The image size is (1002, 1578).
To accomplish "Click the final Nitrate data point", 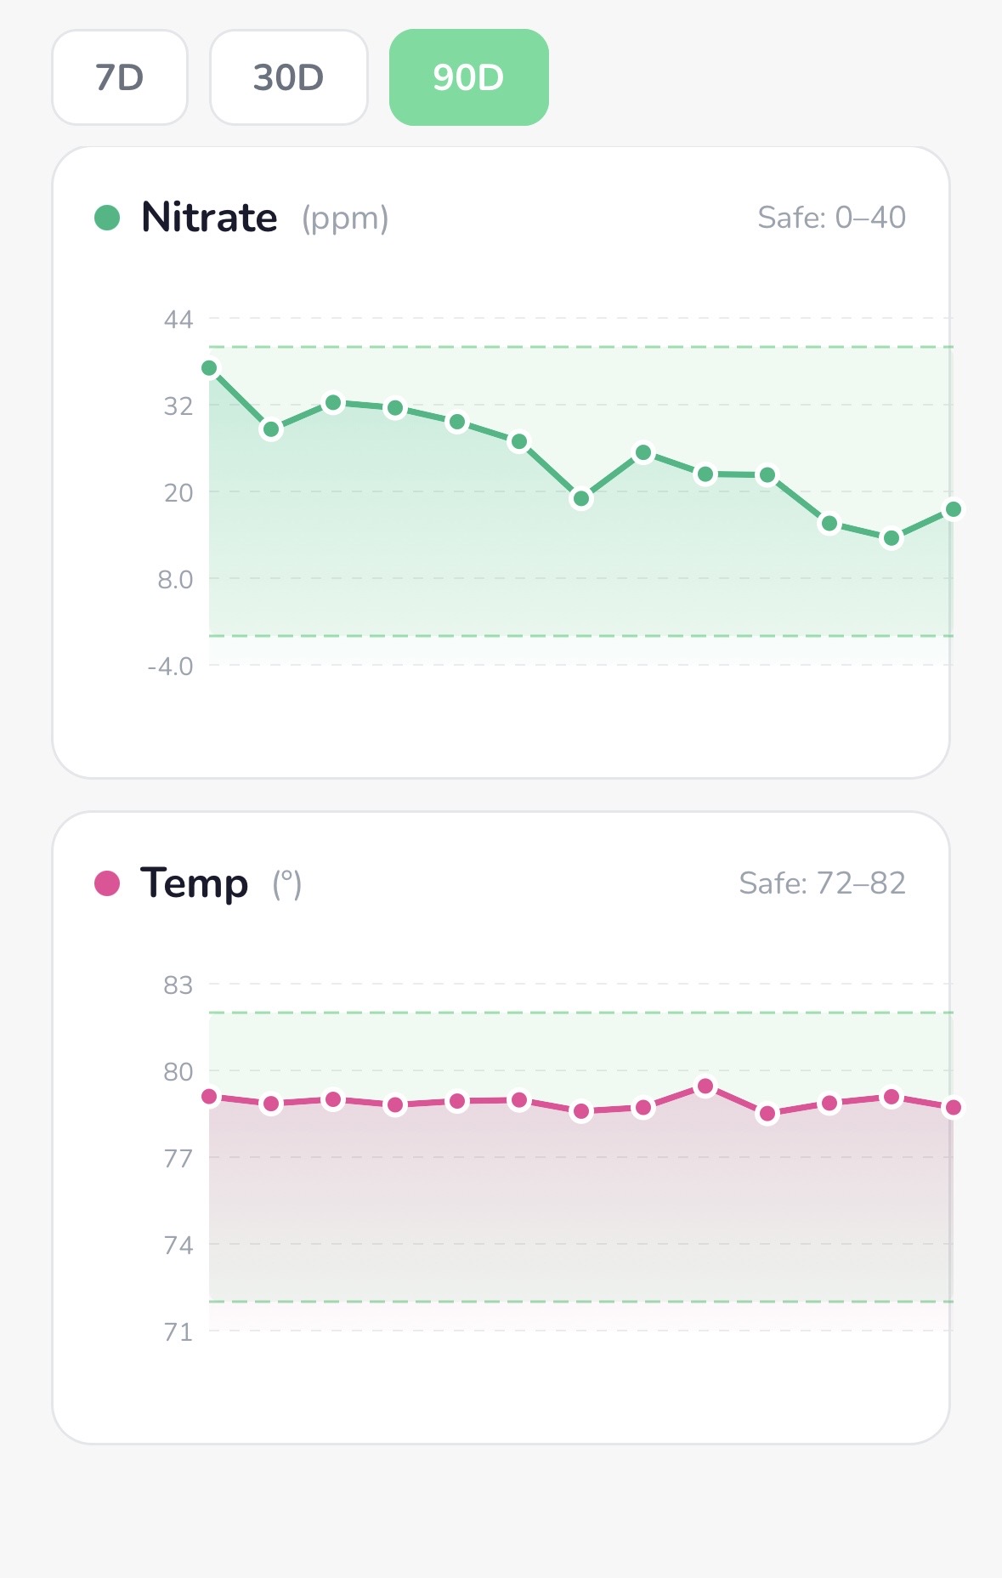I will click(x=953, y=509).
